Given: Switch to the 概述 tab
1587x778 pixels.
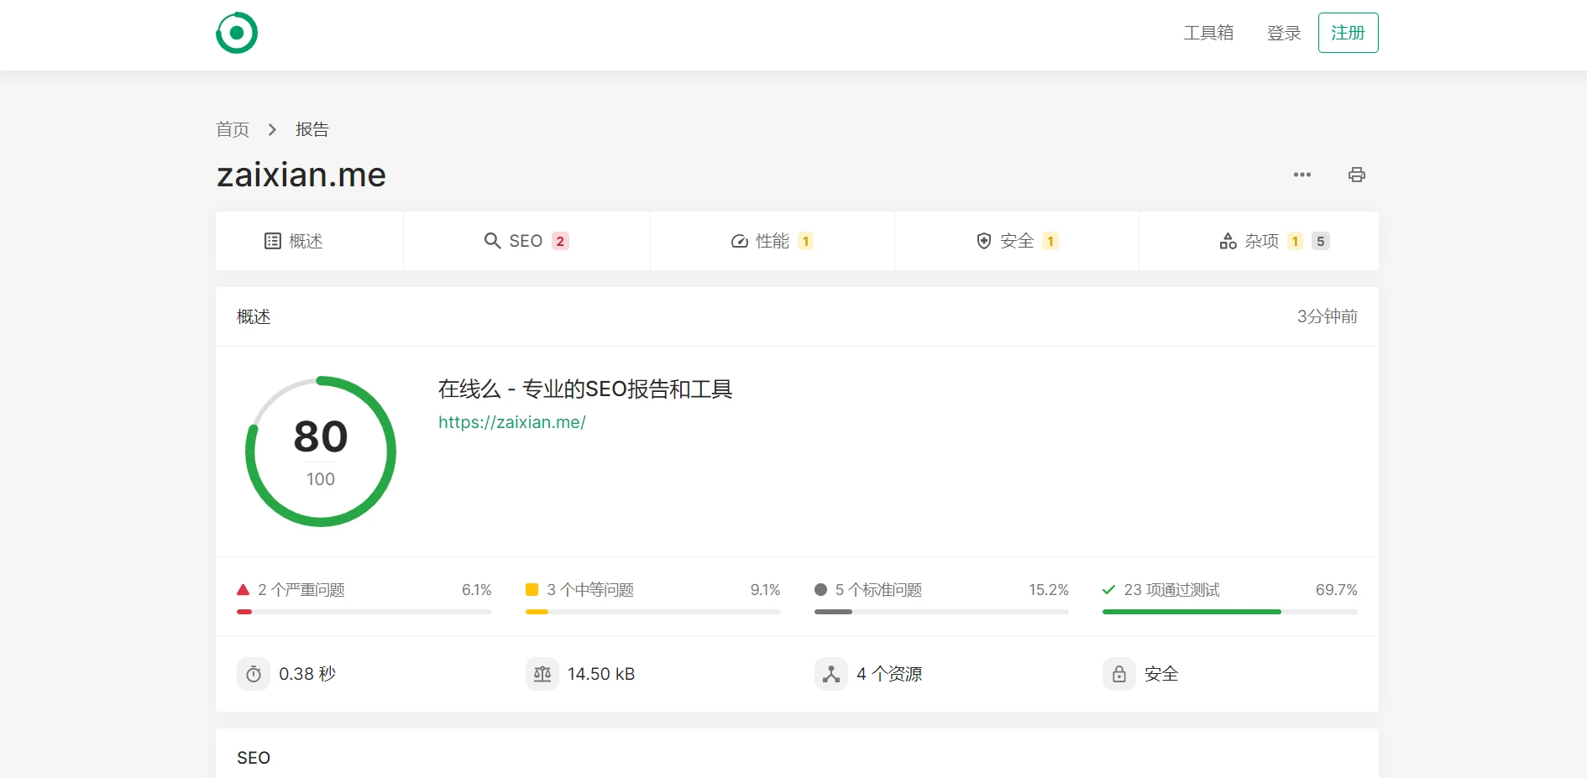Looking at the screenshot, I should [294, 241].
